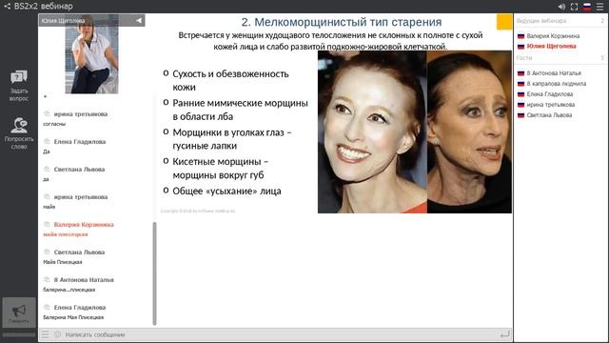The image size is (609, 343).
Task: Select guest В Антонова Наталья
Action: 554,73
